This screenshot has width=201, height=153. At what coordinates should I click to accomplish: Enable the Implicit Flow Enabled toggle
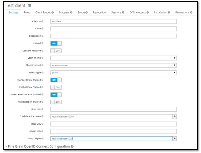56,87
